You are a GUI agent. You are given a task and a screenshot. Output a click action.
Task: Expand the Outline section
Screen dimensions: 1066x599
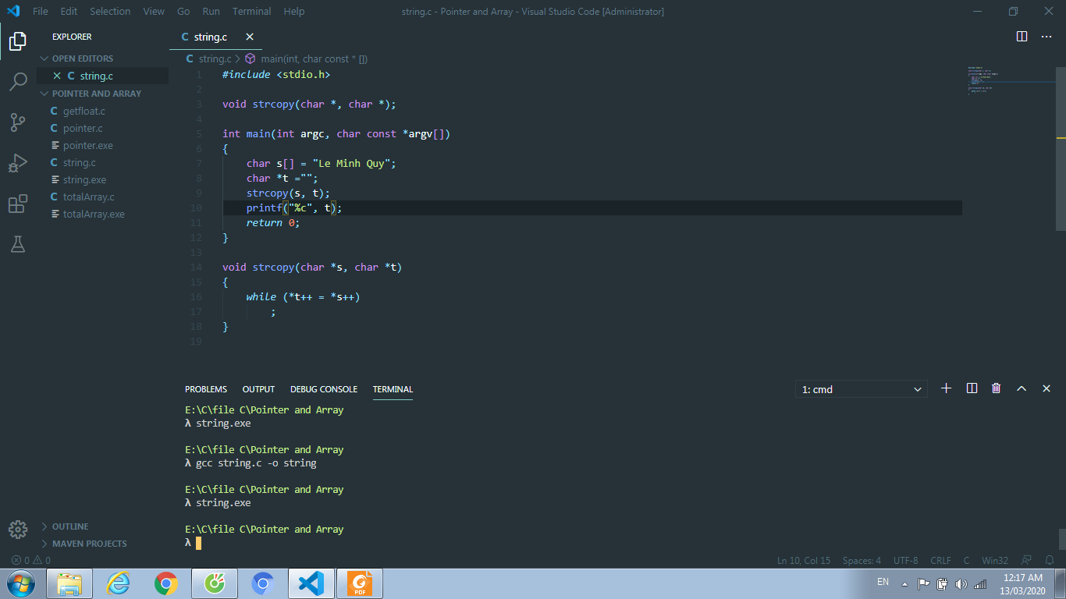(70, 526)
